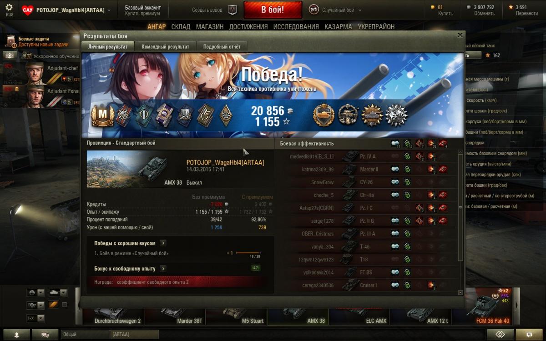Open the chat channels speech-bubble button
The image size is (546, 341).
click(x=45, y=334)
